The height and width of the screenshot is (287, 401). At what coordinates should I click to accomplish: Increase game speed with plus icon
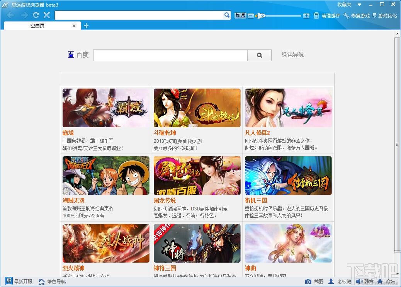[x=306, y=16]
